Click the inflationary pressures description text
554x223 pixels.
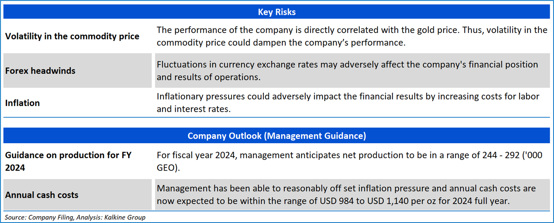tap(348, 103)
